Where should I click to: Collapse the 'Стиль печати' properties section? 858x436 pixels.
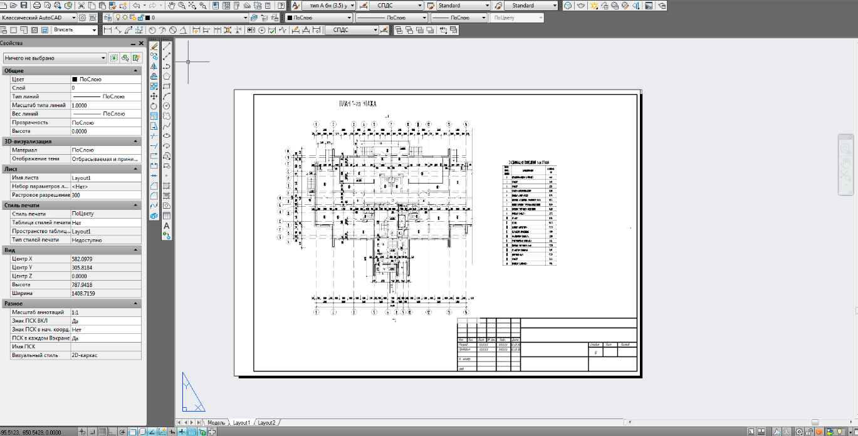(136, 205)
